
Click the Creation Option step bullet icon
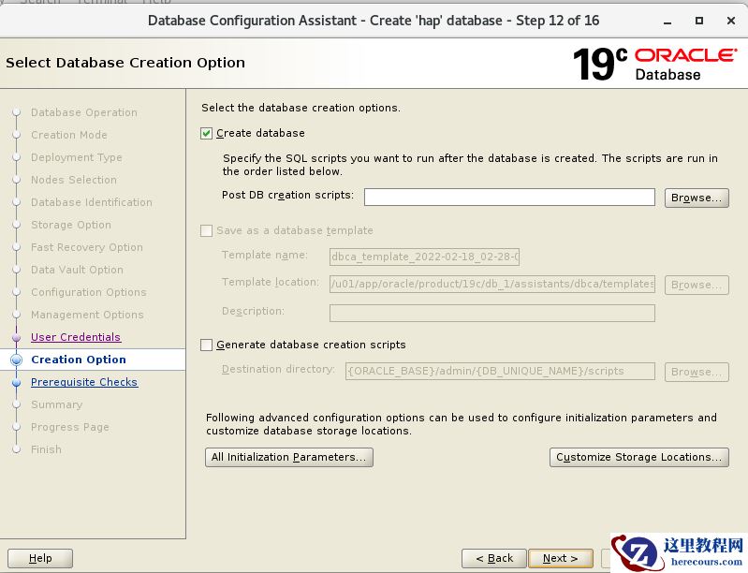tap(16, 360)
